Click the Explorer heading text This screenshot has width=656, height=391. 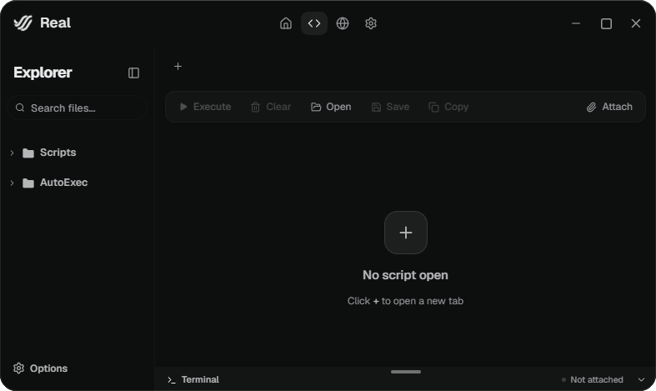point(43,73)
